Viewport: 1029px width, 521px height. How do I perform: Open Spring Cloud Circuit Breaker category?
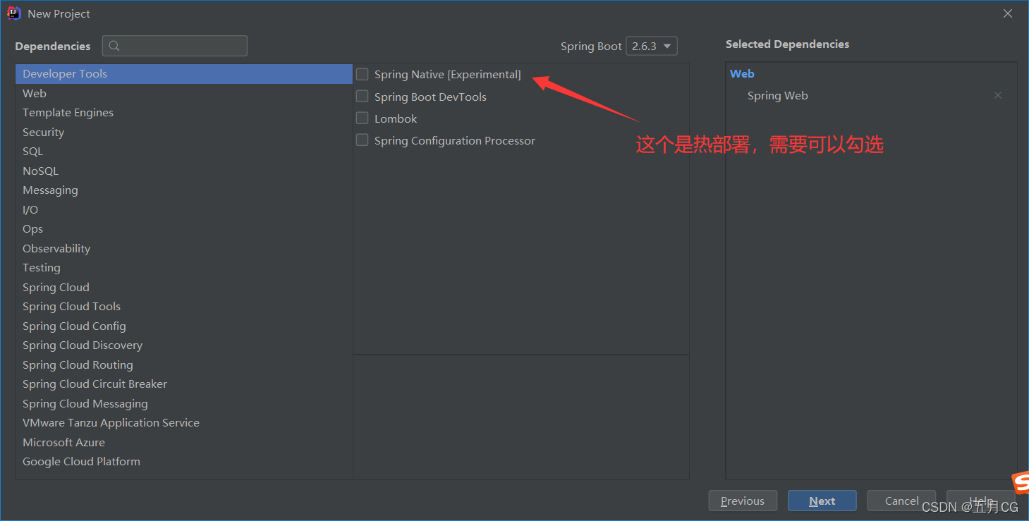click(x=184, y=384)
